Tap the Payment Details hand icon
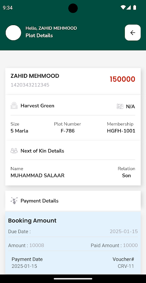The height and width of the screenshot is (283, 146). point(14,201)
